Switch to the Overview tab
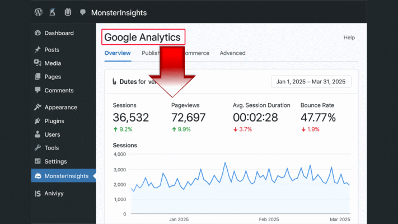 (118, 53)
